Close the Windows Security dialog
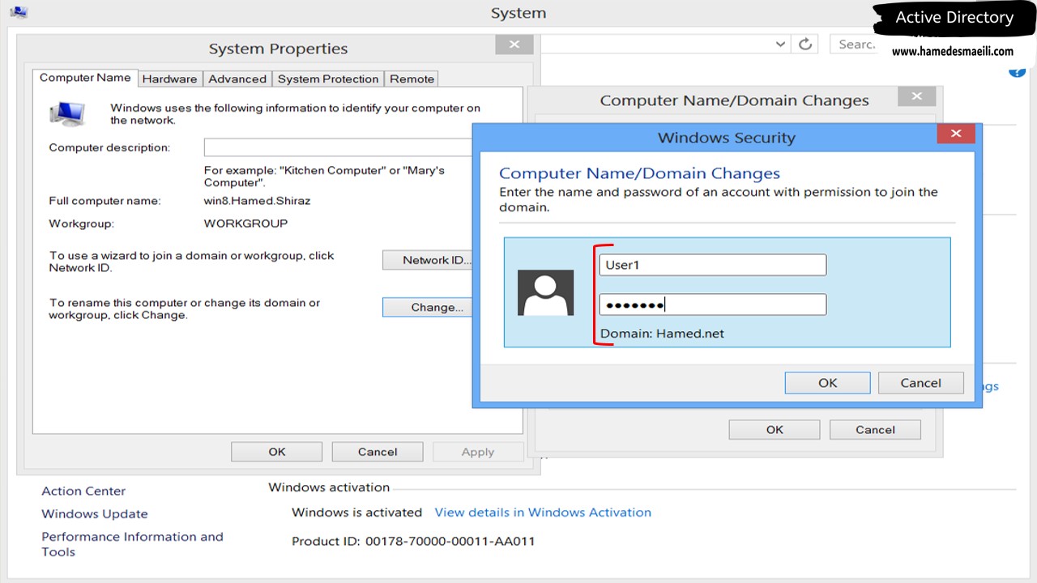Screen dimensions: 1037x583 click(x=956, y=134)
